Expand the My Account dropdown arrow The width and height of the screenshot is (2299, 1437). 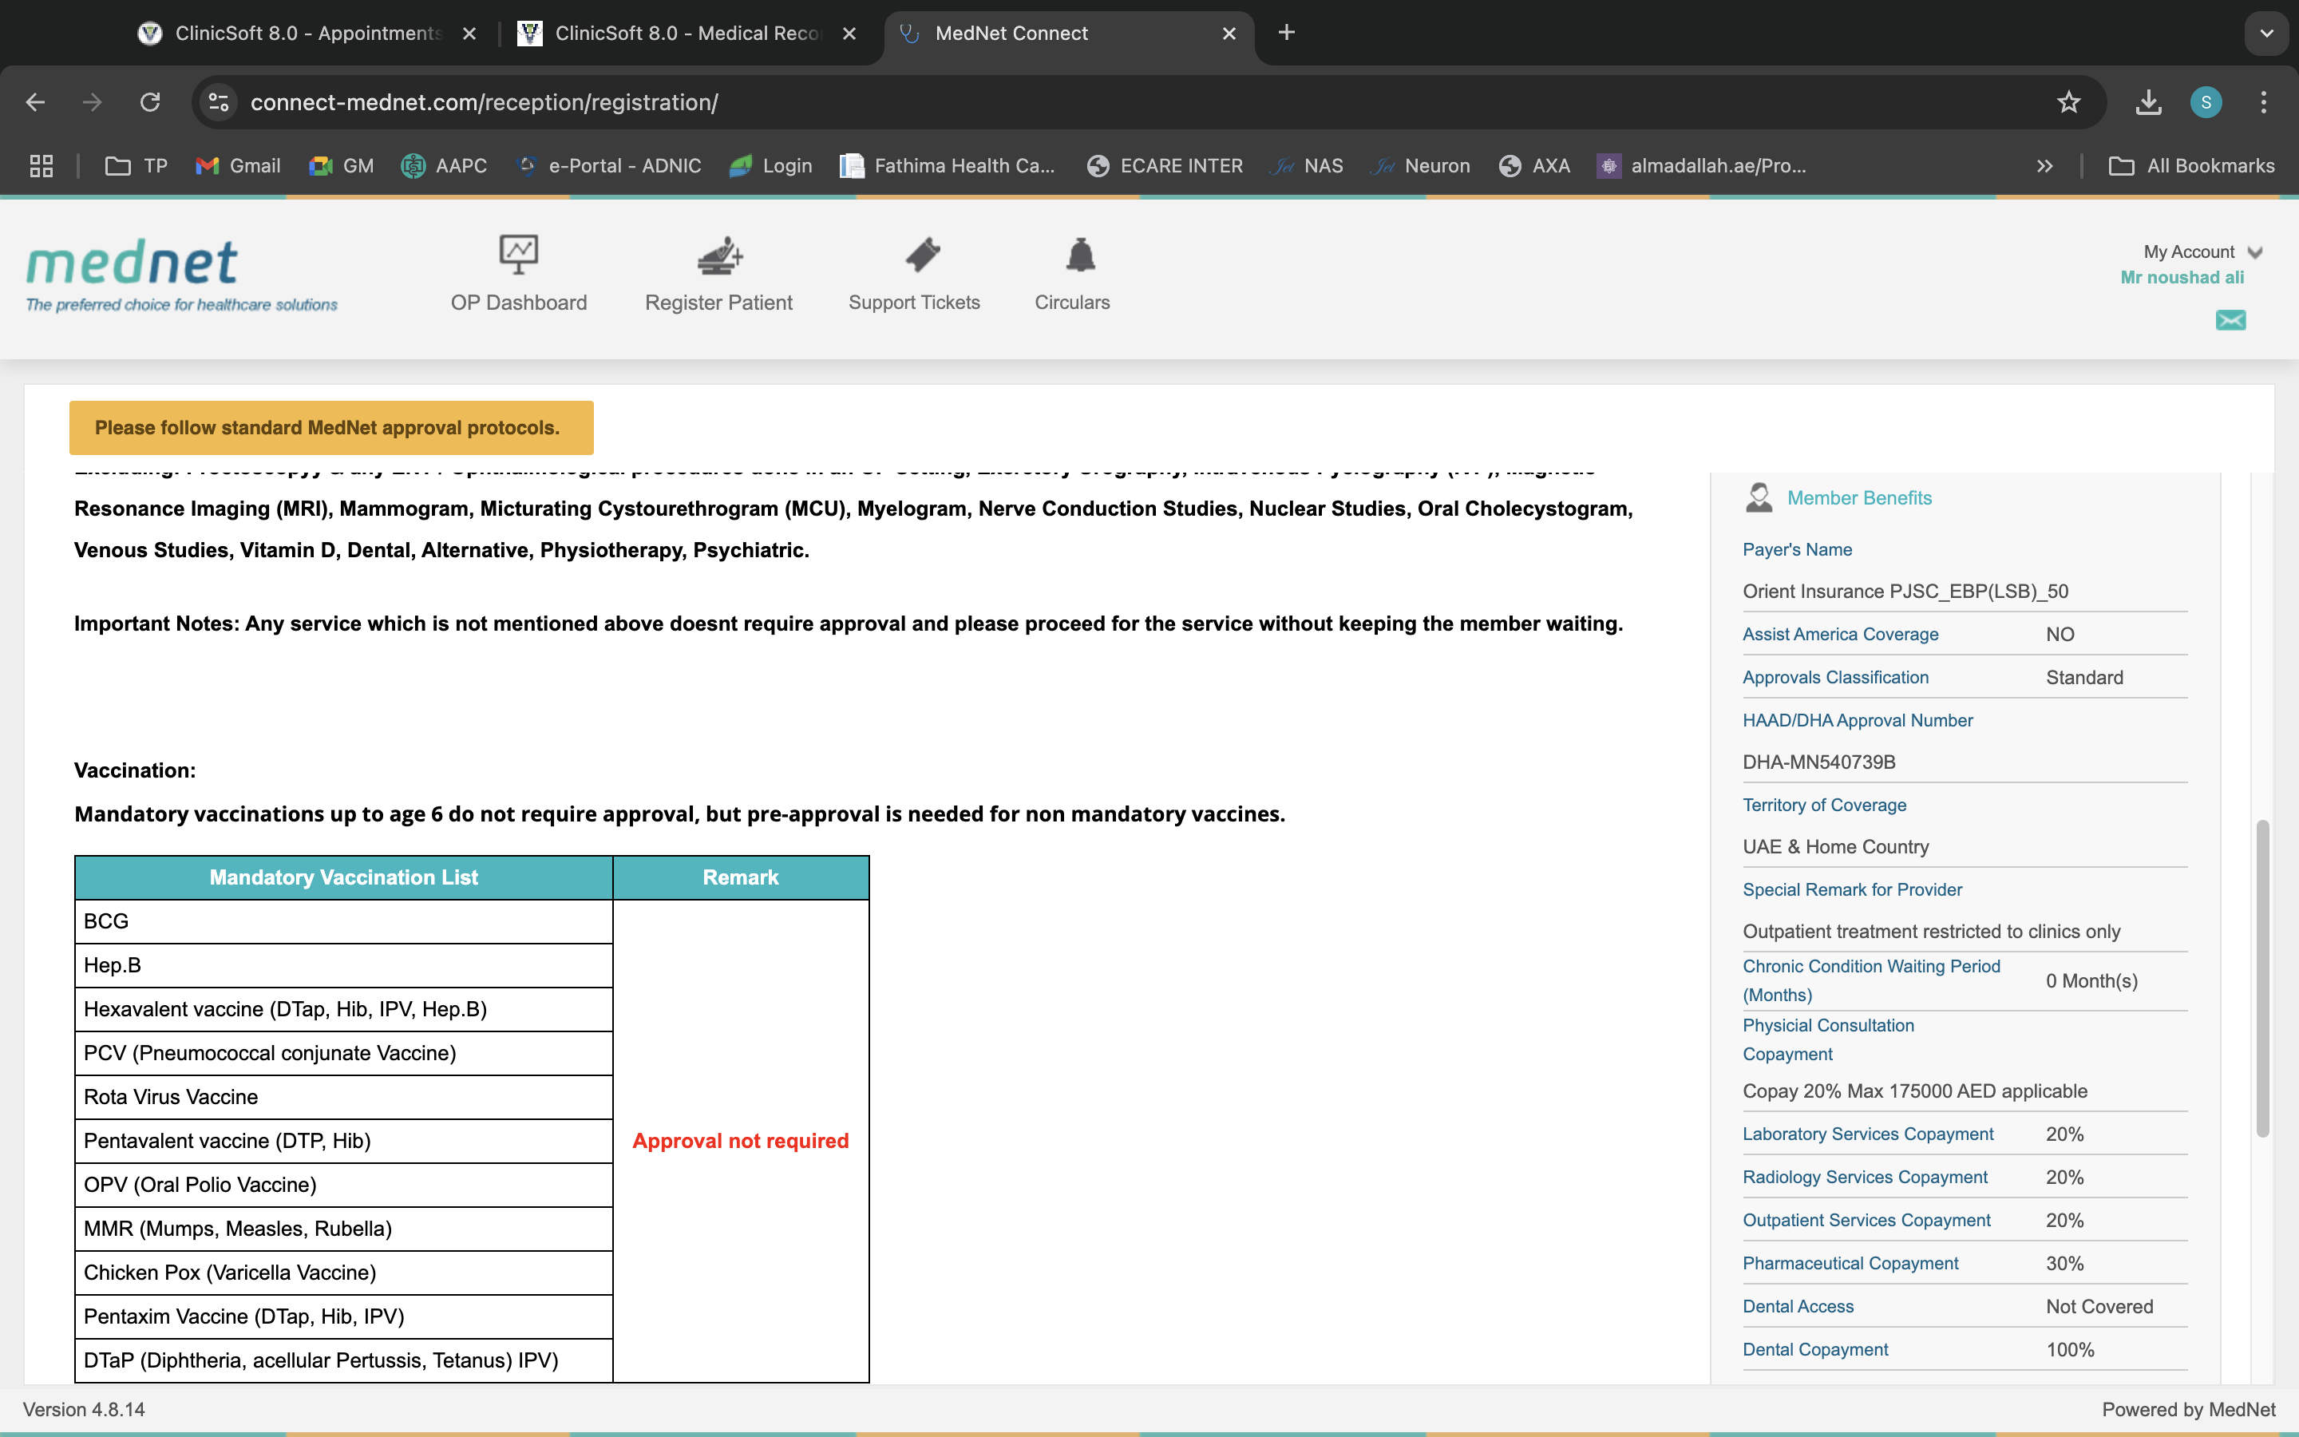point(2254,251)
